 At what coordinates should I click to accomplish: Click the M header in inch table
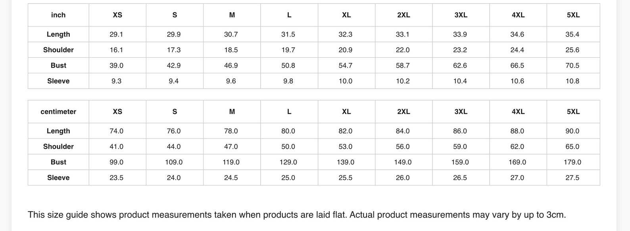(x=232, y=15)
